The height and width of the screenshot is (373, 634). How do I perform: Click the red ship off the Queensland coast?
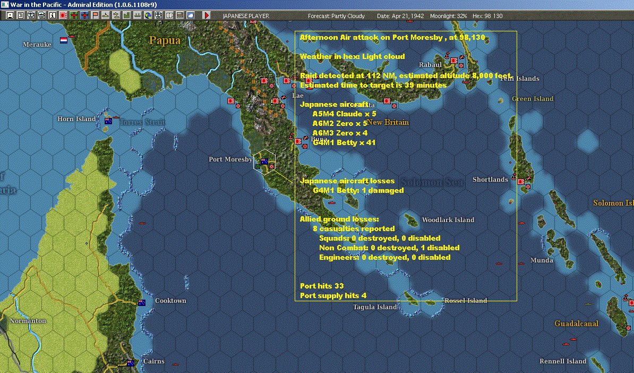coord(142,223)
